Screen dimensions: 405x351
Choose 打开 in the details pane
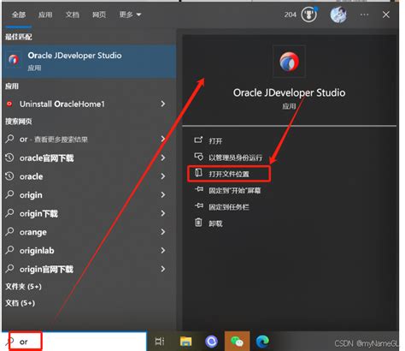(215, 141)
